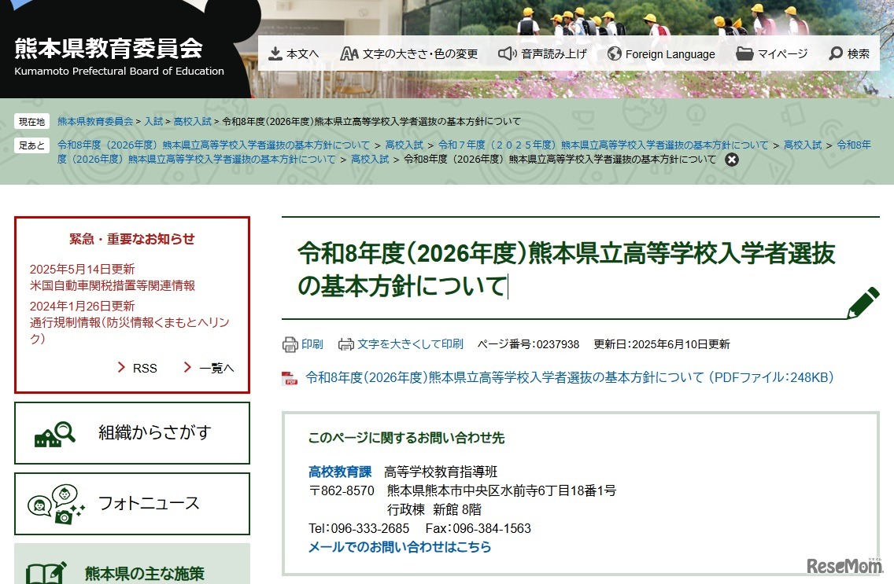Click the 検索 magnifier icon
894x584 pixels.
pos(836,53)
